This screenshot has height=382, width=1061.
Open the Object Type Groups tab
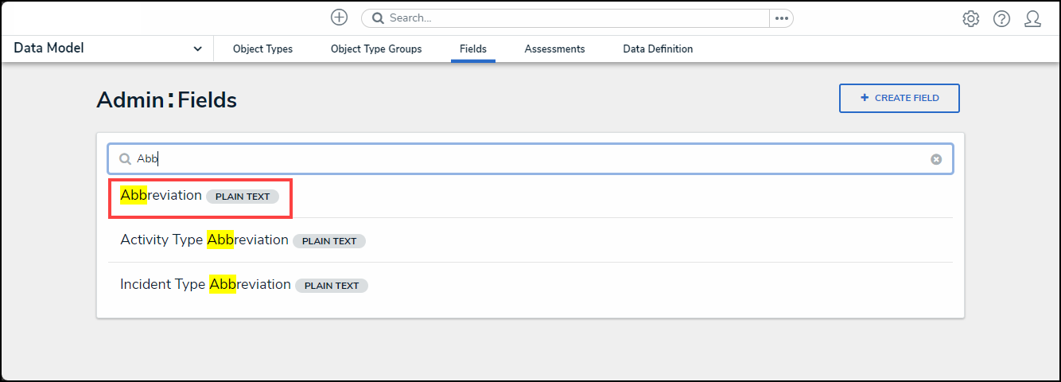(x=376, y=49)
